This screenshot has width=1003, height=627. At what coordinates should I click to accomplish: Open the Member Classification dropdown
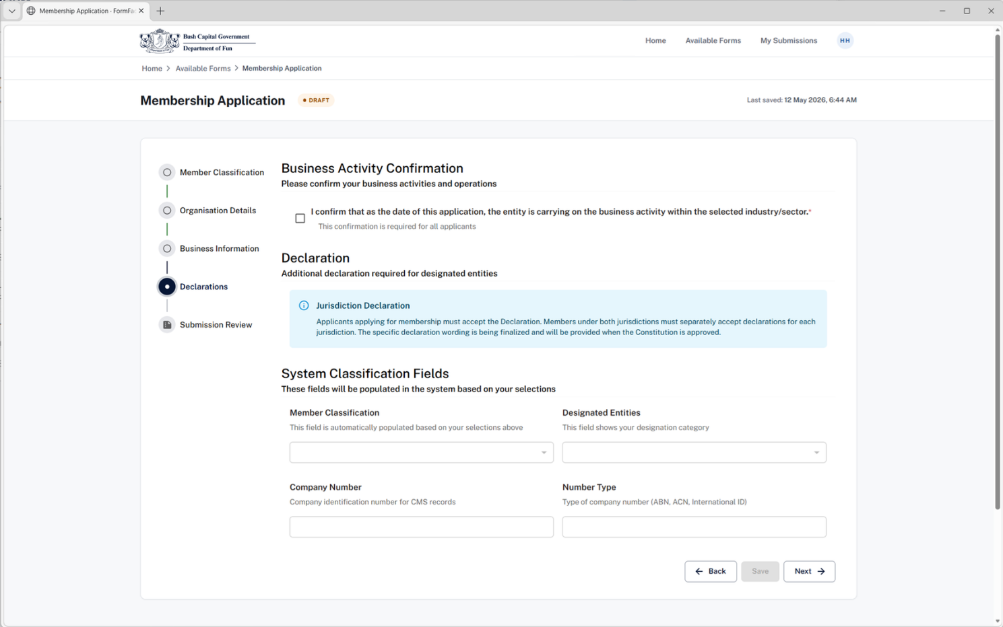[422, 452]
